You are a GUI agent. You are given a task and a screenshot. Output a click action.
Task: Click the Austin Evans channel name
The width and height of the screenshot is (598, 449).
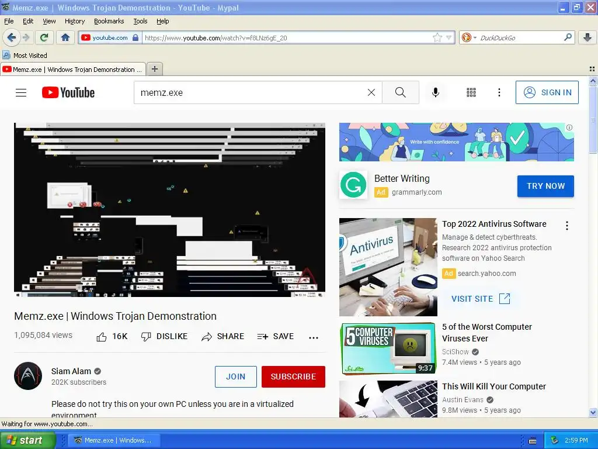pyautogui.click(x=463, y=400)
